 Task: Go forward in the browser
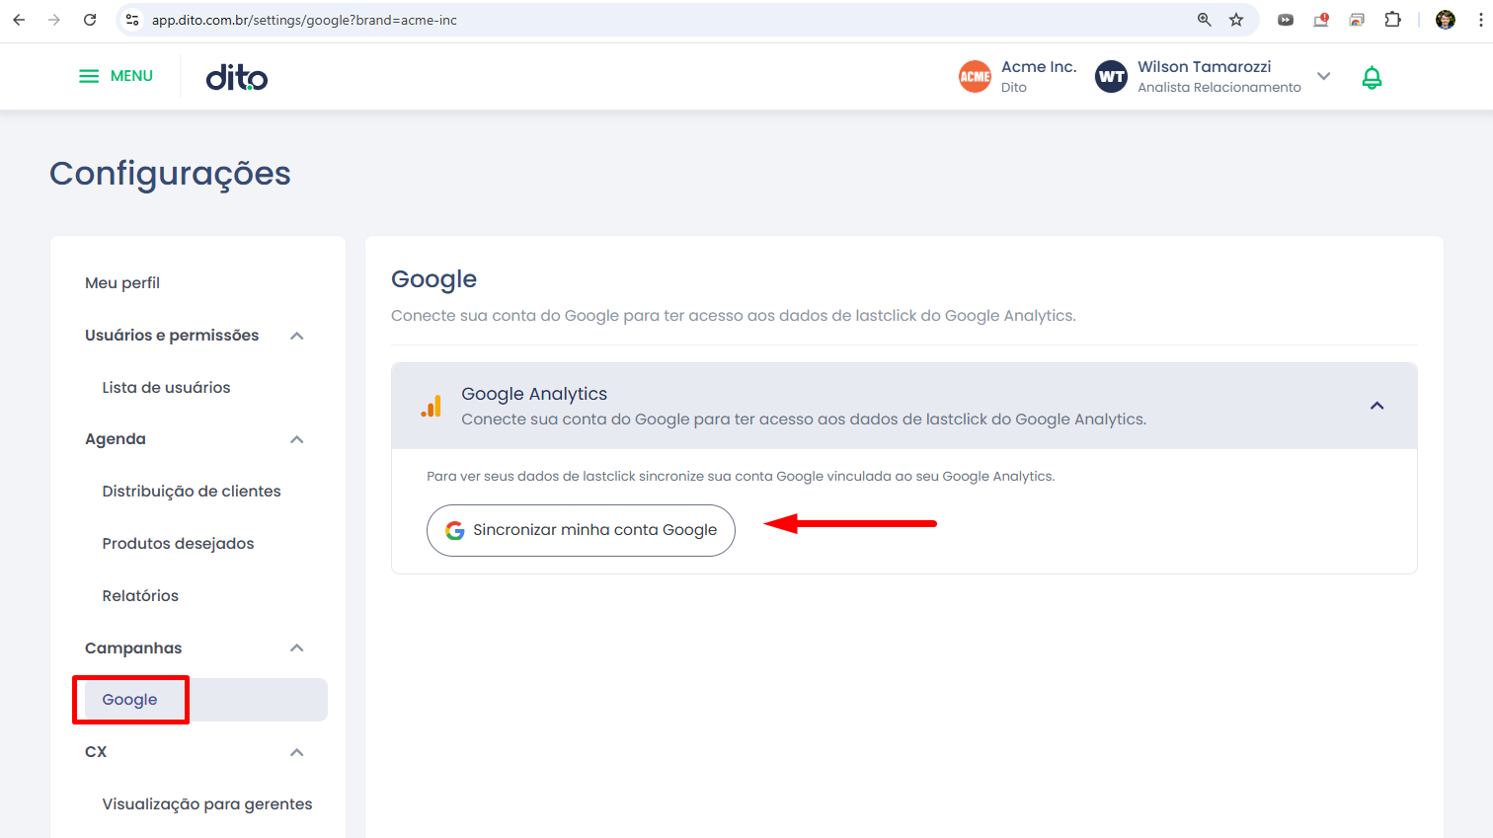click(54, 20)
